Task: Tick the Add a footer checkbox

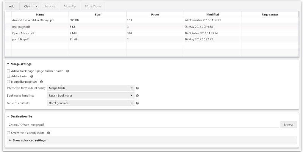Action: [x=9, y=76]
